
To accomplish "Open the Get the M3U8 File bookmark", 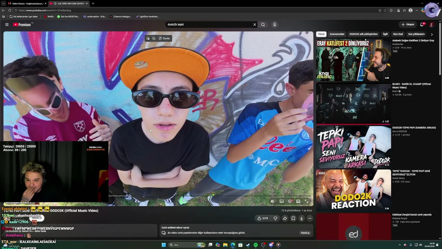I will 68,17.
